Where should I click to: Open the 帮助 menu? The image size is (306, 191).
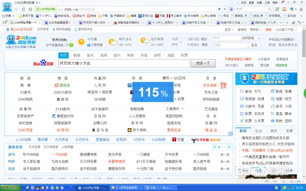(x=275, y=2)
